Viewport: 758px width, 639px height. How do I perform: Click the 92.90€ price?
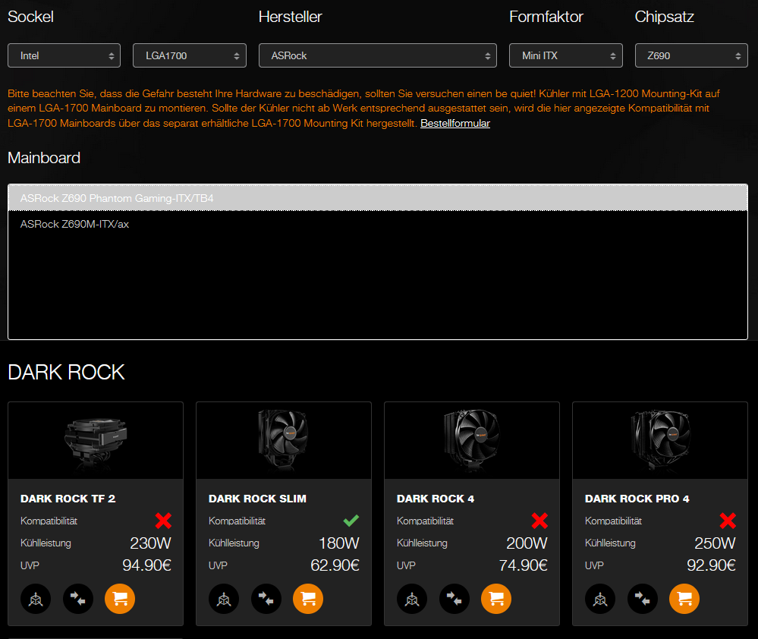711,565
